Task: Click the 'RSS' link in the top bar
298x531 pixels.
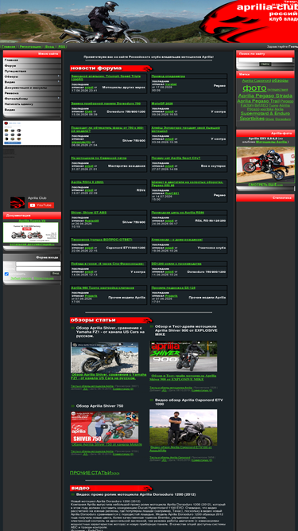Action: [x=61, y=46]
